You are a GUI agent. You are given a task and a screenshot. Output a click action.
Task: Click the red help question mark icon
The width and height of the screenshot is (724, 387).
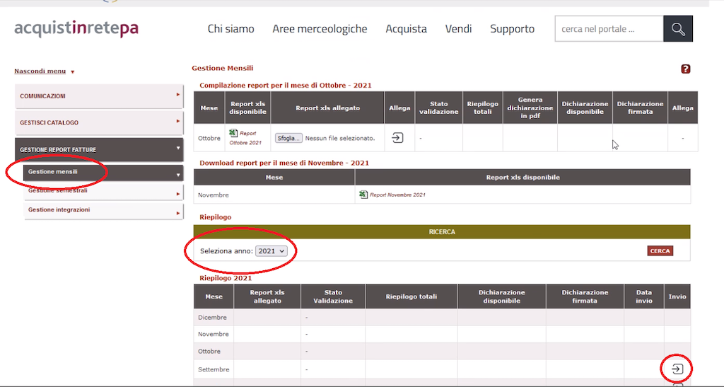685,69
